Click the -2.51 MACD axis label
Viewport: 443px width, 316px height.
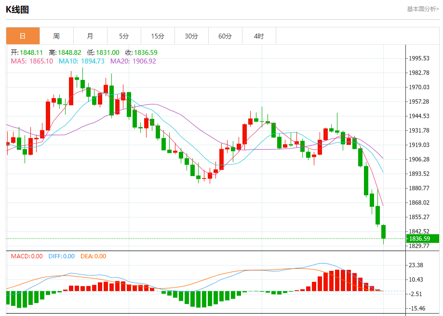point(416,294)
